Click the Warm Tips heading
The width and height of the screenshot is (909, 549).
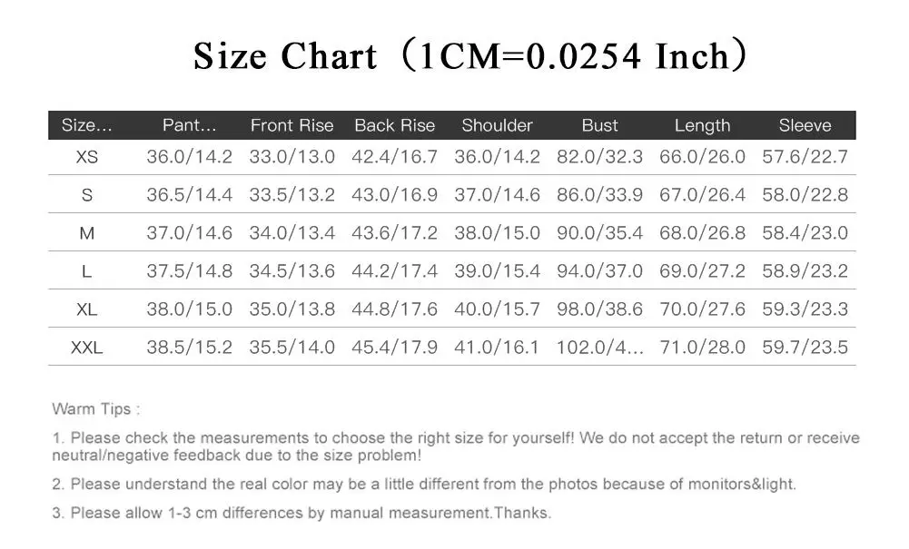tap(96, 409)
